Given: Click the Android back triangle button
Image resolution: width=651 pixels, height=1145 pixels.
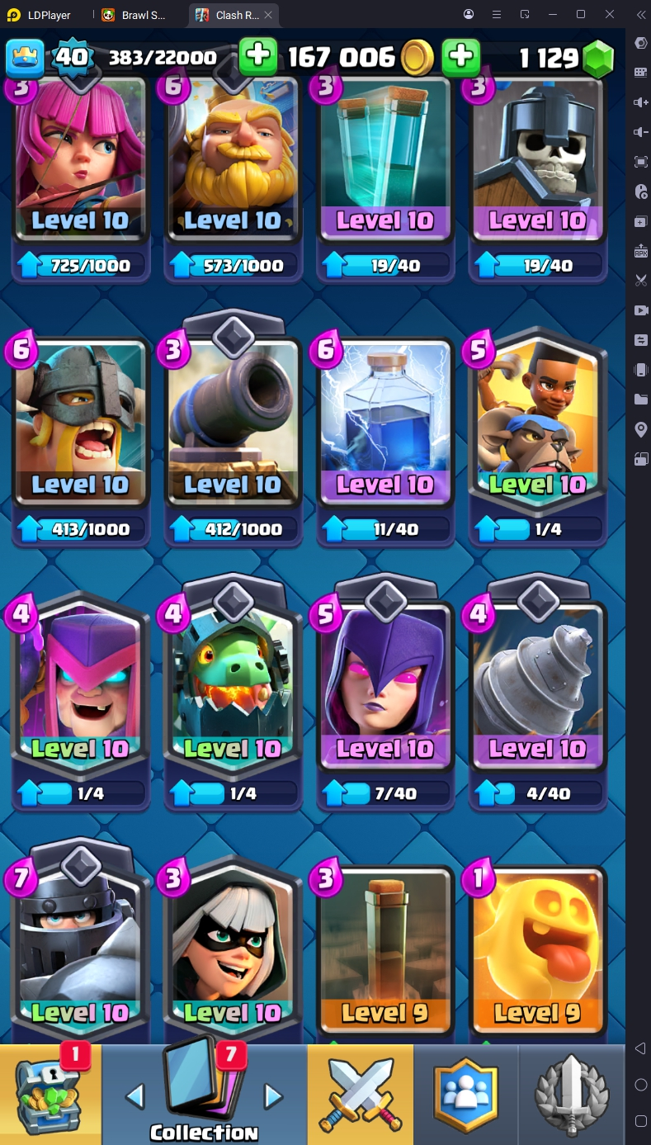Looking at the screenshot, I should click(641, 1048).
